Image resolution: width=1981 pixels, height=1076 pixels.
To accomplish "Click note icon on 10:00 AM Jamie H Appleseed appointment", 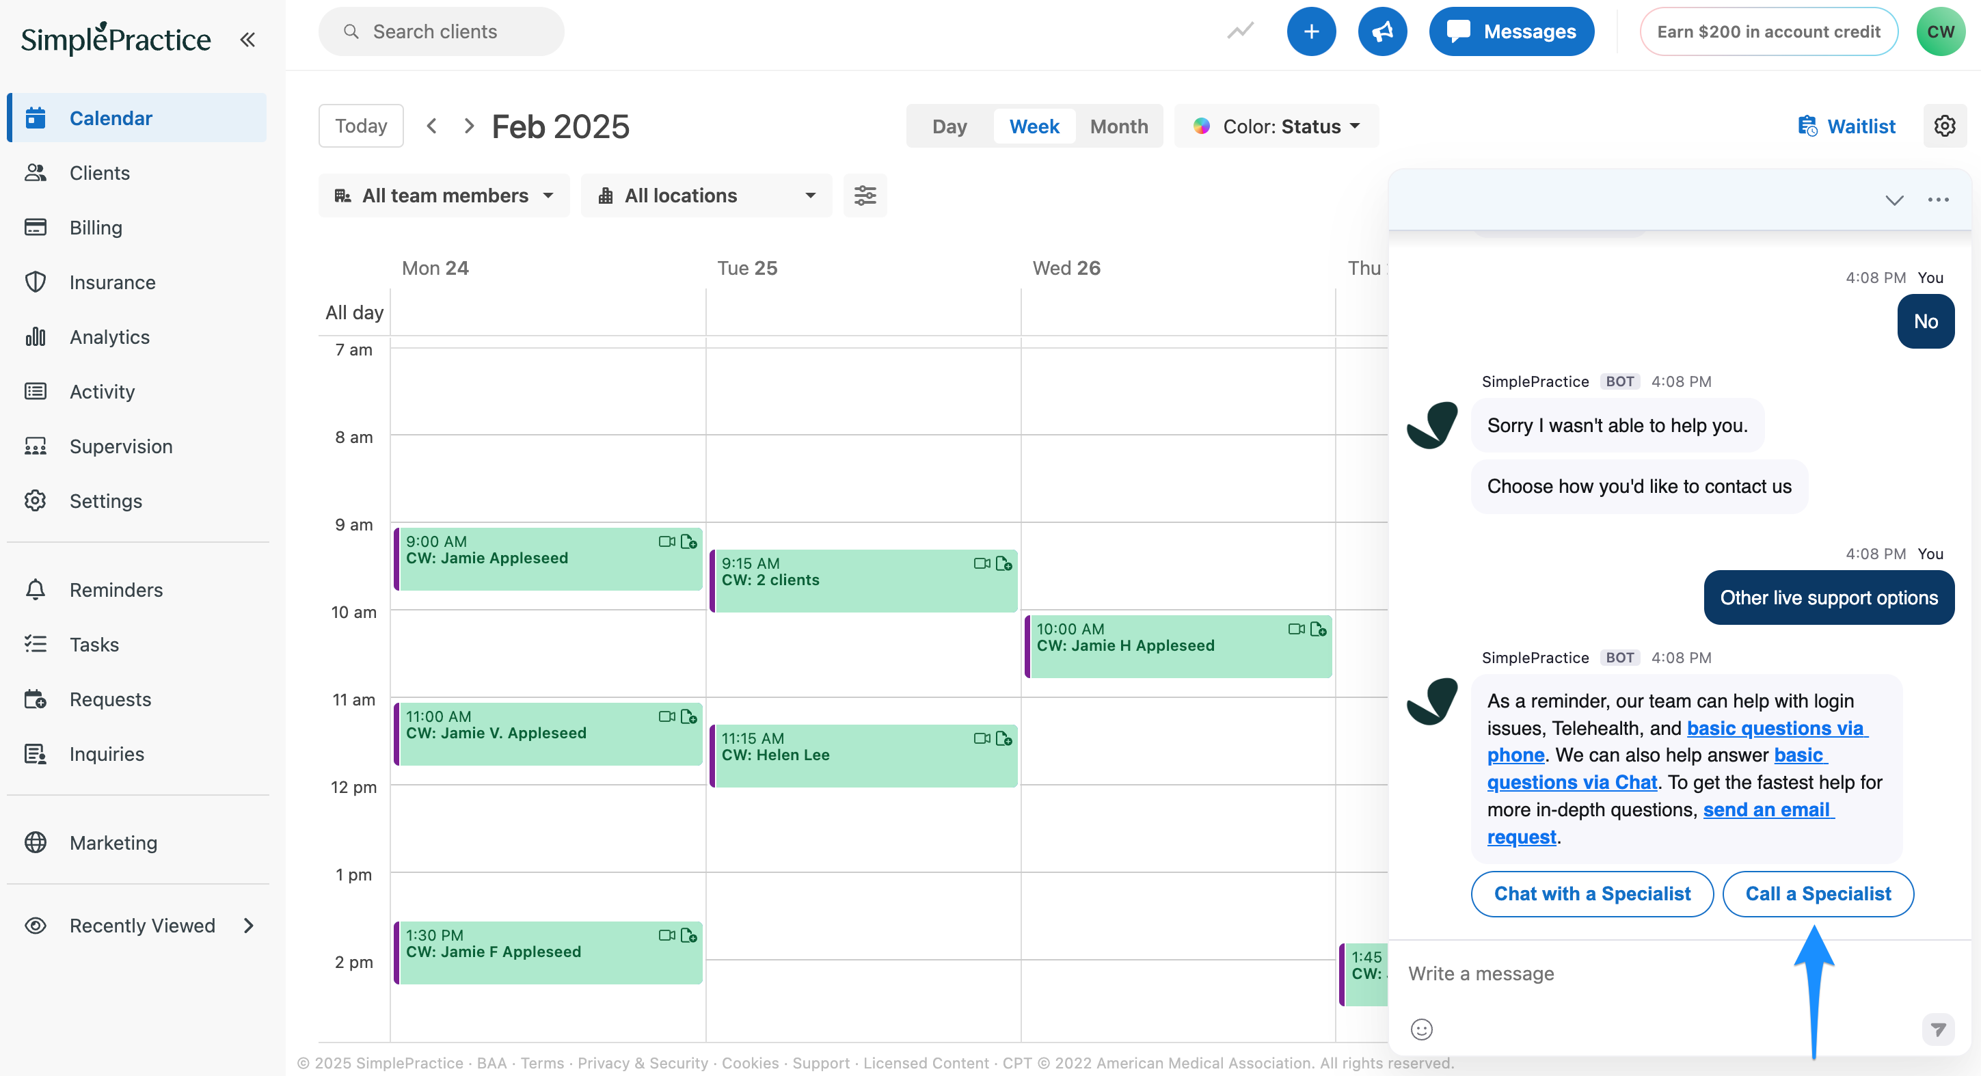I will point(1318,629).
